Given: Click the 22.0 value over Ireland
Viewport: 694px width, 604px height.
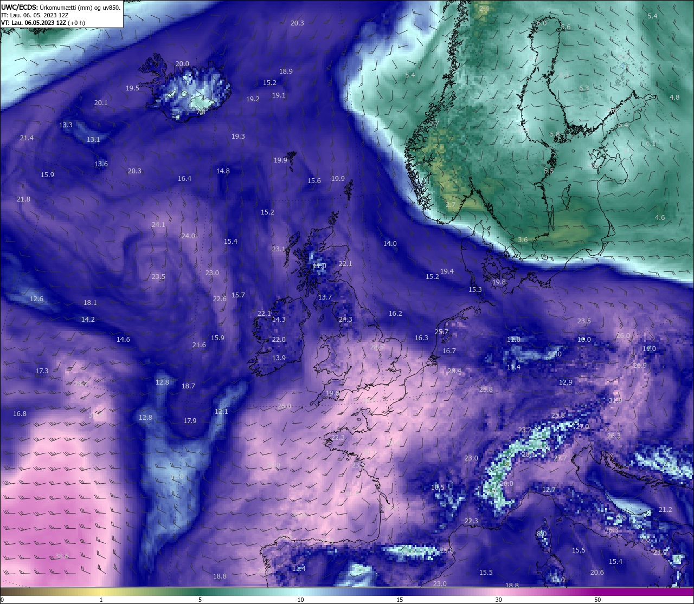Looking at the screenshot, I should (279, 339).
